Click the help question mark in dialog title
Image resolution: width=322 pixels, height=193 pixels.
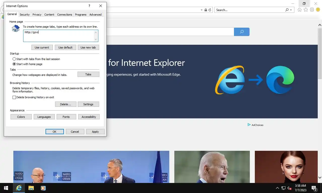click(x=89, y=6)
